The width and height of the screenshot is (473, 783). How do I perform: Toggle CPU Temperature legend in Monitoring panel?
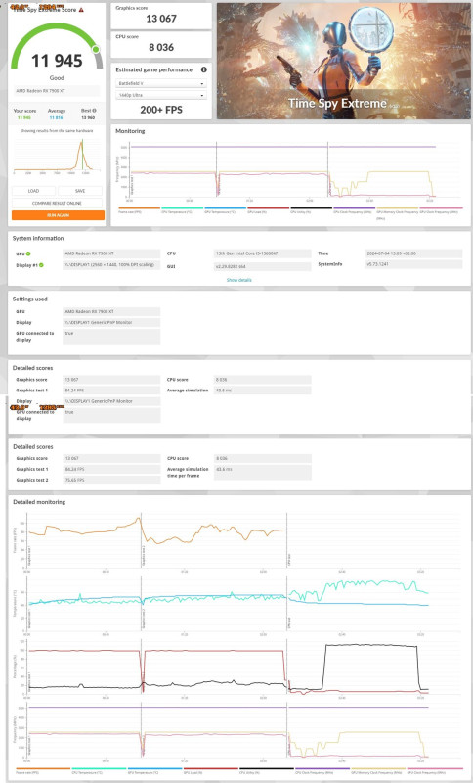pyautogui.click(x=182, y=210)
